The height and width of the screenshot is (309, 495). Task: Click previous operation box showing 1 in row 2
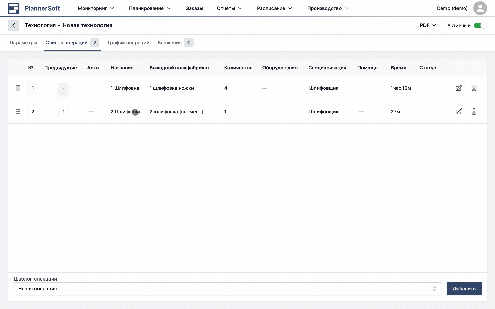coord(63,112)
